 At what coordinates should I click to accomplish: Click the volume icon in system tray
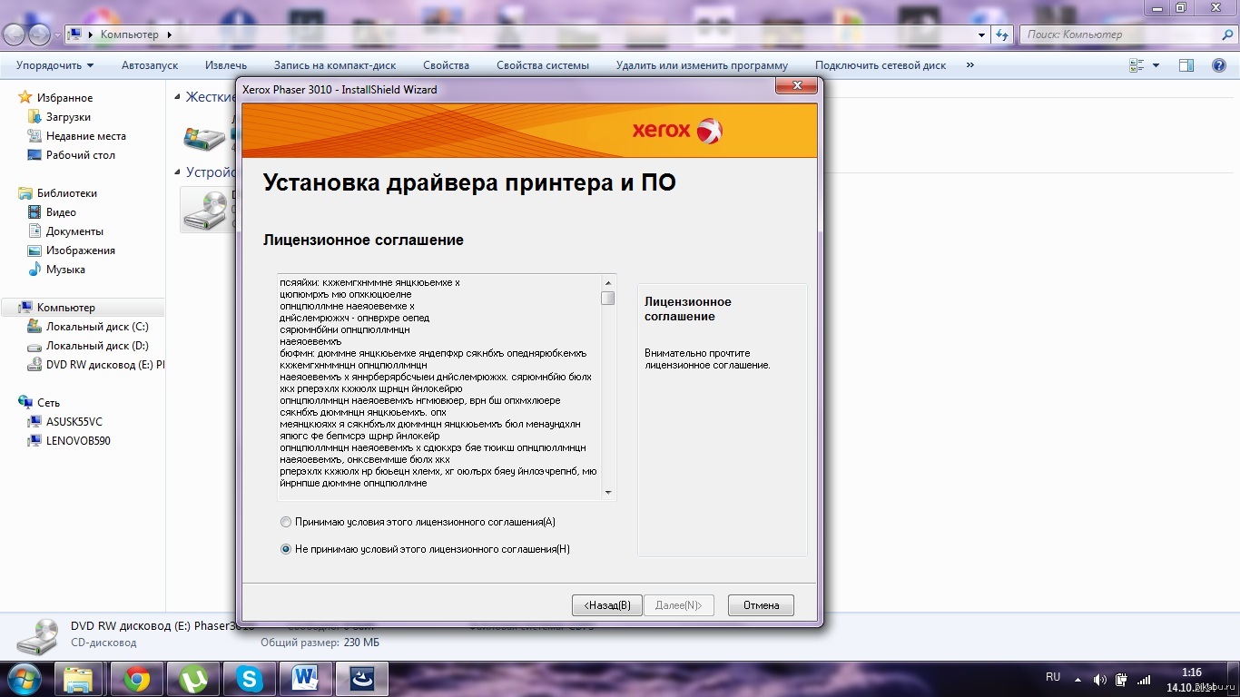(x=1100, y=680)
